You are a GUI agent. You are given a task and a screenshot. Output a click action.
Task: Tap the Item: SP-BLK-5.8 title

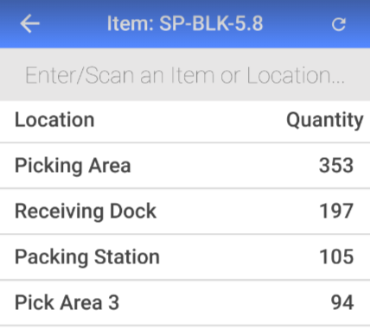[185, 23]
